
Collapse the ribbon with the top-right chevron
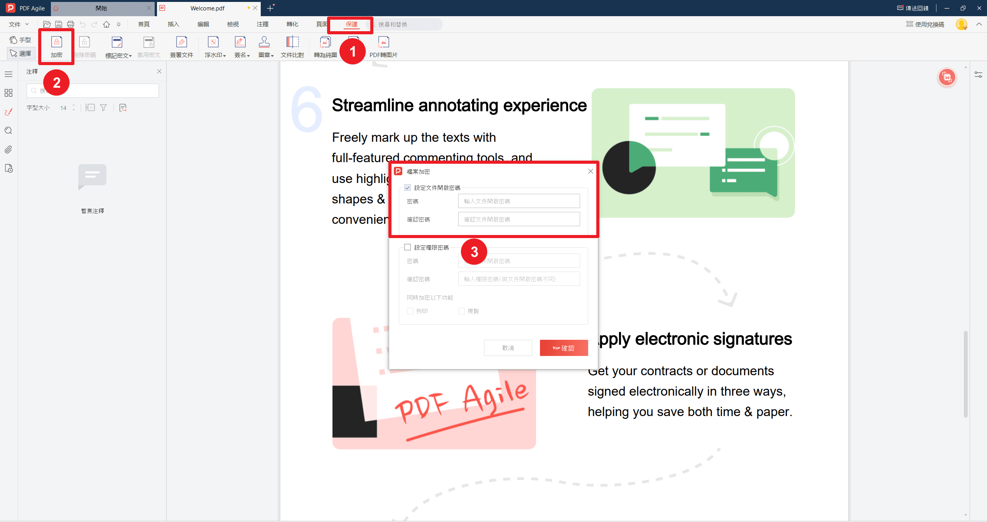pos(979,24)
